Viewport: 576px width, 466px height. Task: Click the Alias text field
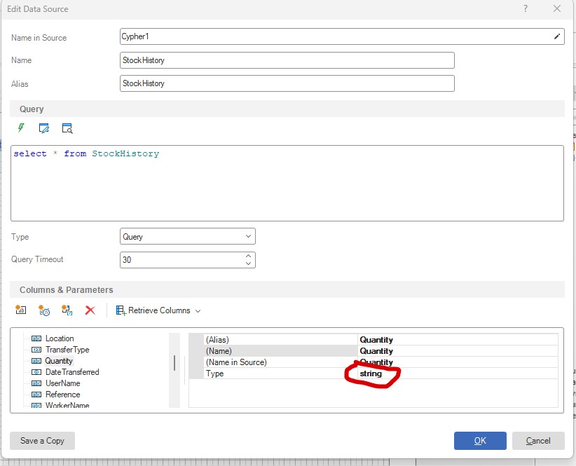(287, 83)
